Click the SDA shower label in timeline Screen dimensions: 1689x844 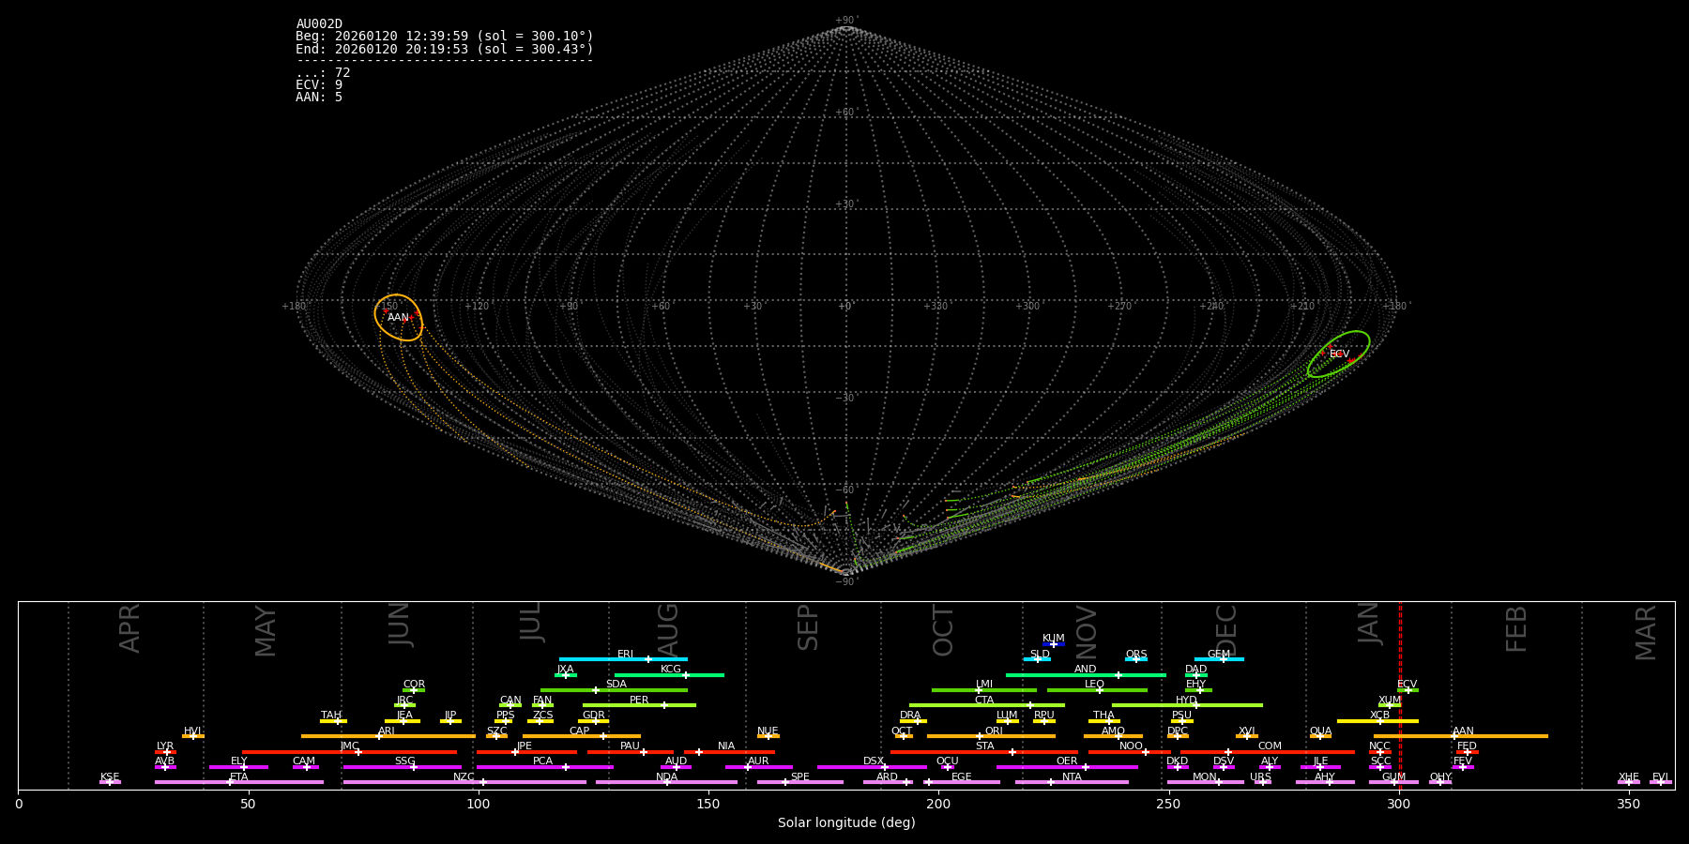click(616, 685)
